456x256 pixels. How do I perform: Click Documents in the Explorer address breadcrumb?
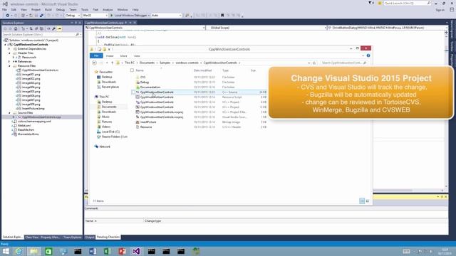point(147,63)
